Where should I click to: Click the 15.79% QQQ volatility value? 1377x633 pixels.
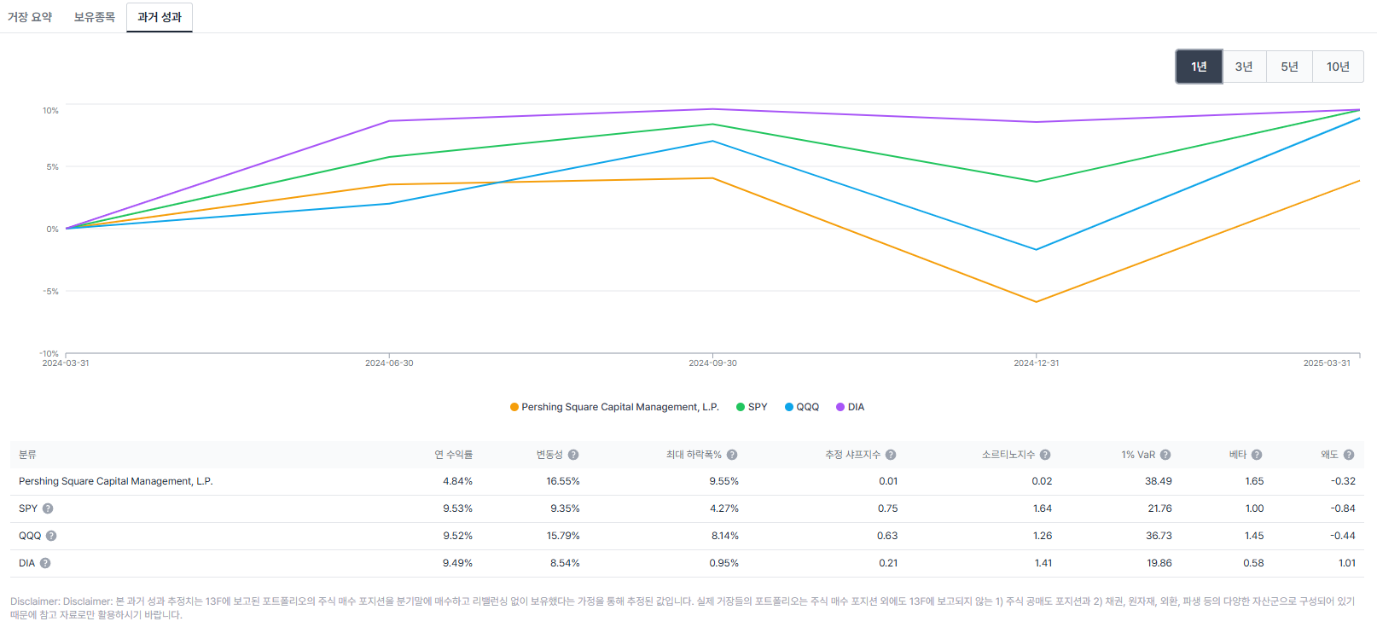(x=563, y=536)
